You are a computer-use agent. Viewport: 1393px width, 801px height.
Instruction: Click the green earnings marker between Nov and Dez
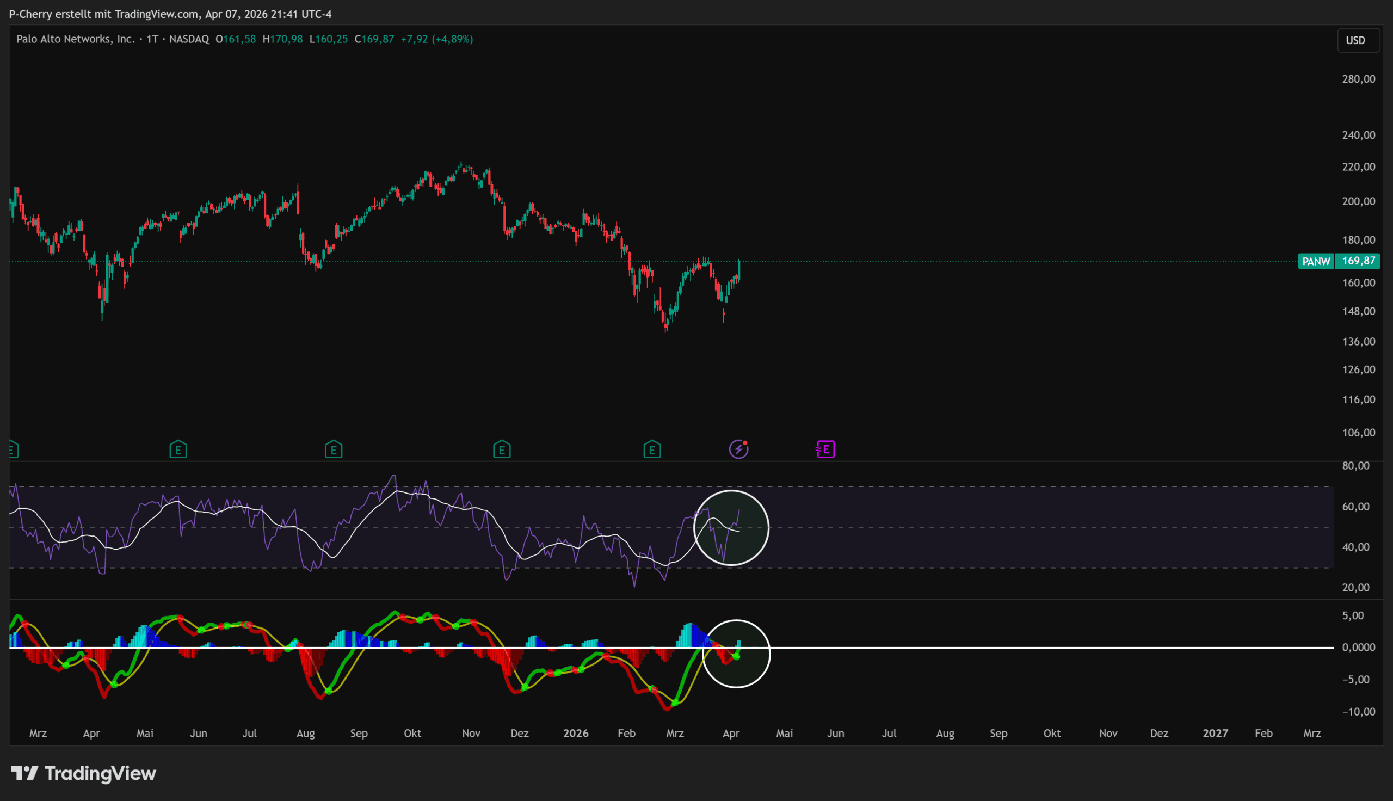pos(502,449)
